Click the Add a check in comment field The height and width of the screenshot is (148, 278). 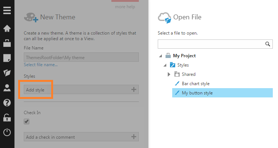(x=81, y=136)
